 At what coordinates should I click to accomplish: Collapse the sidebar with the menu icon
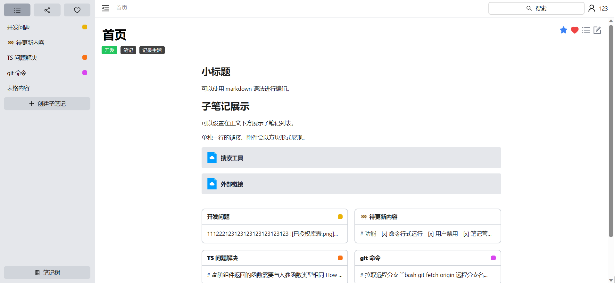(x=105, y=8)
